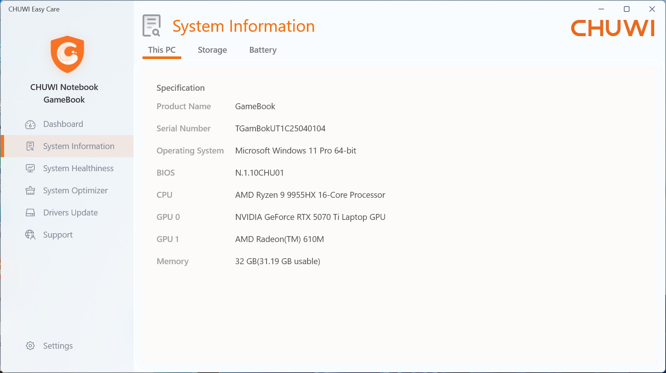Viewport: 666px width, 373px height.
Task: Click the Settings gear icon
Action: [x=30, y=346]
